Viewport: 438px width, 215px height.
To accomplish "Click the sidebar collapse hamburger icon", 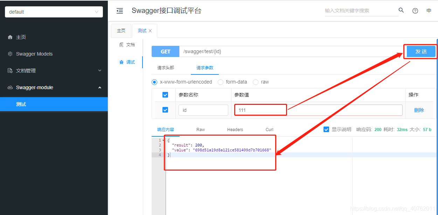I will click(120, 10).
